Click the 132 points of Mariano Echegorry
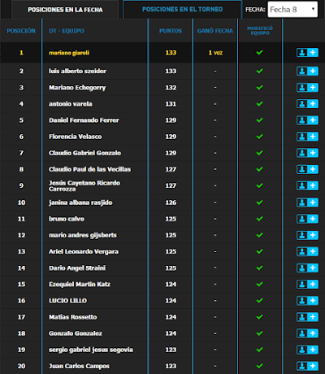The width and height of the screenshot is (325, 374). (171, 88)
